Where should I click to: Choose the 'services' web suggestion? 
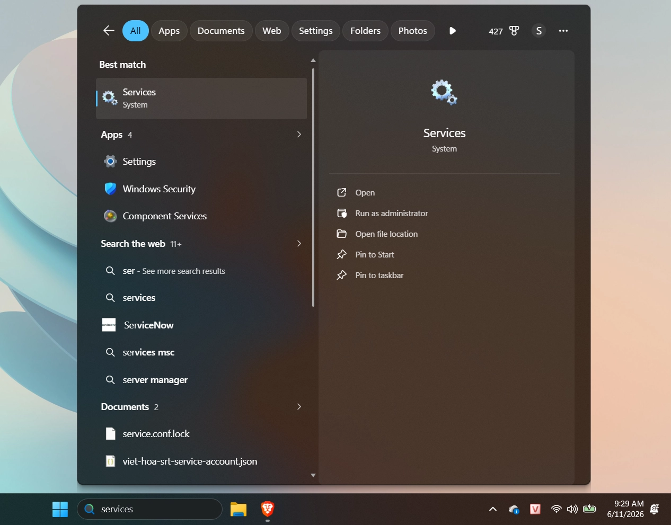click(x=201, y=298)
